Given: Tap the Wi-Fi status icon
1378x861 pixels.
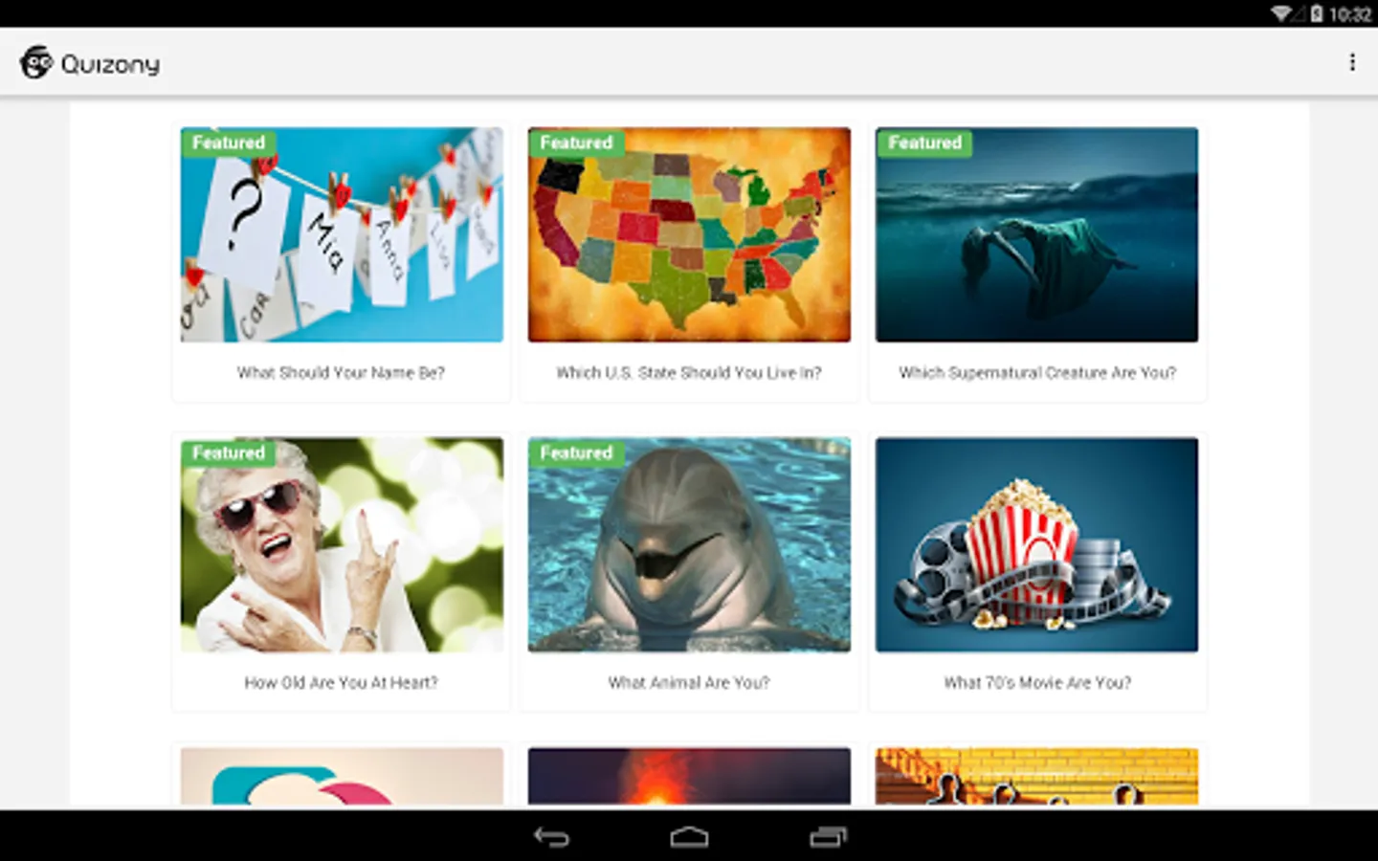Looking at the screenshot, I should (x=1282, y=13).
